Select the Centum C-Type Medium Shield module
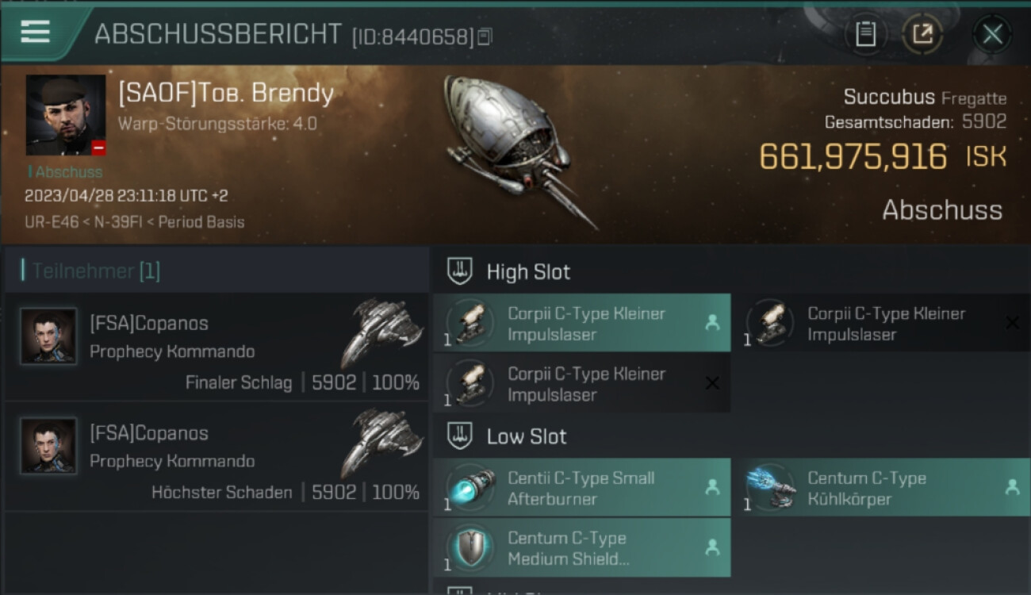Screen dimensions: 1031x595 [582, 547]
